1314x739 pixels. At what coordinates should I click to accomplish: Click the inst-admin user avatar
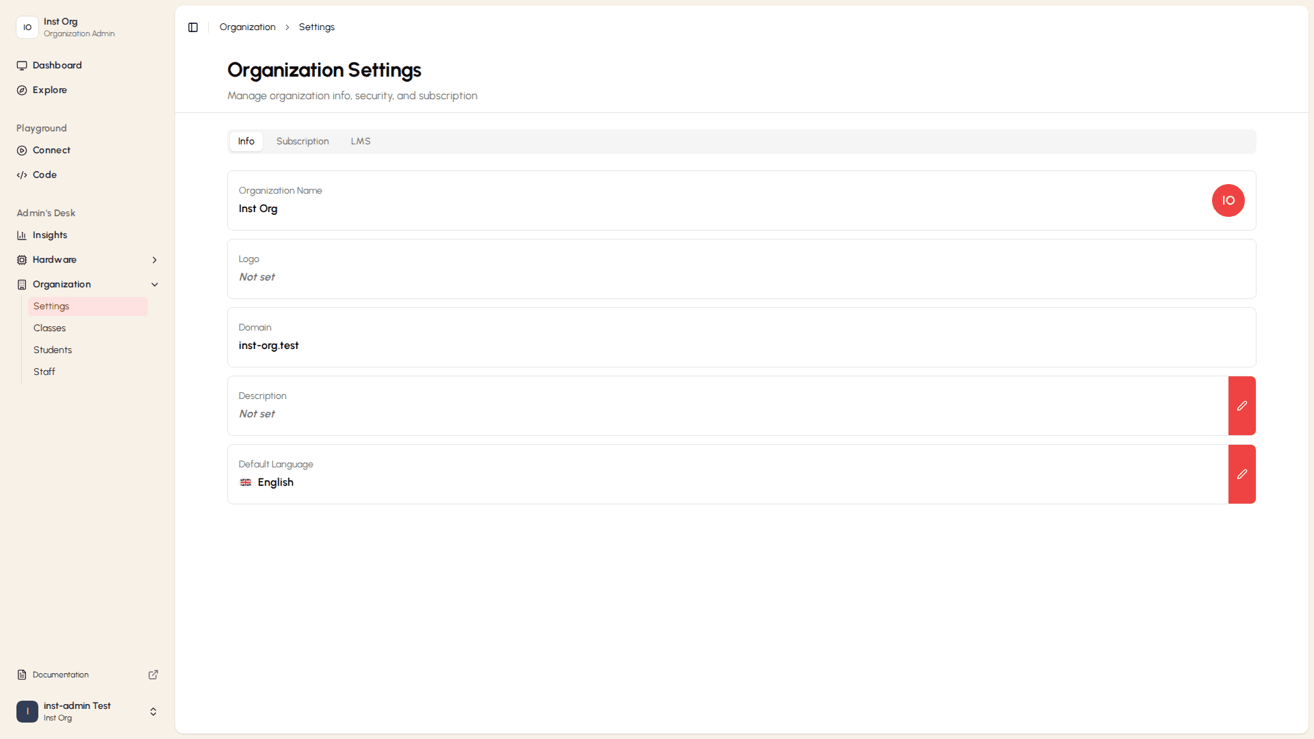click(27, 712)
